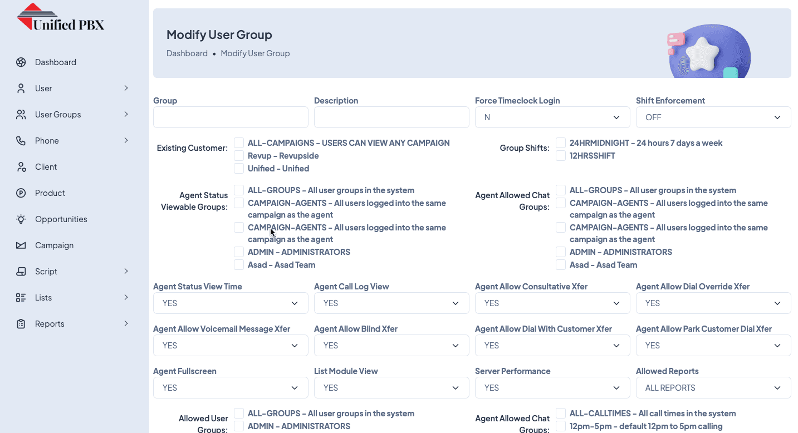Check the 12HRSSHIFT group shift option
798x433 pixels.
561,156
